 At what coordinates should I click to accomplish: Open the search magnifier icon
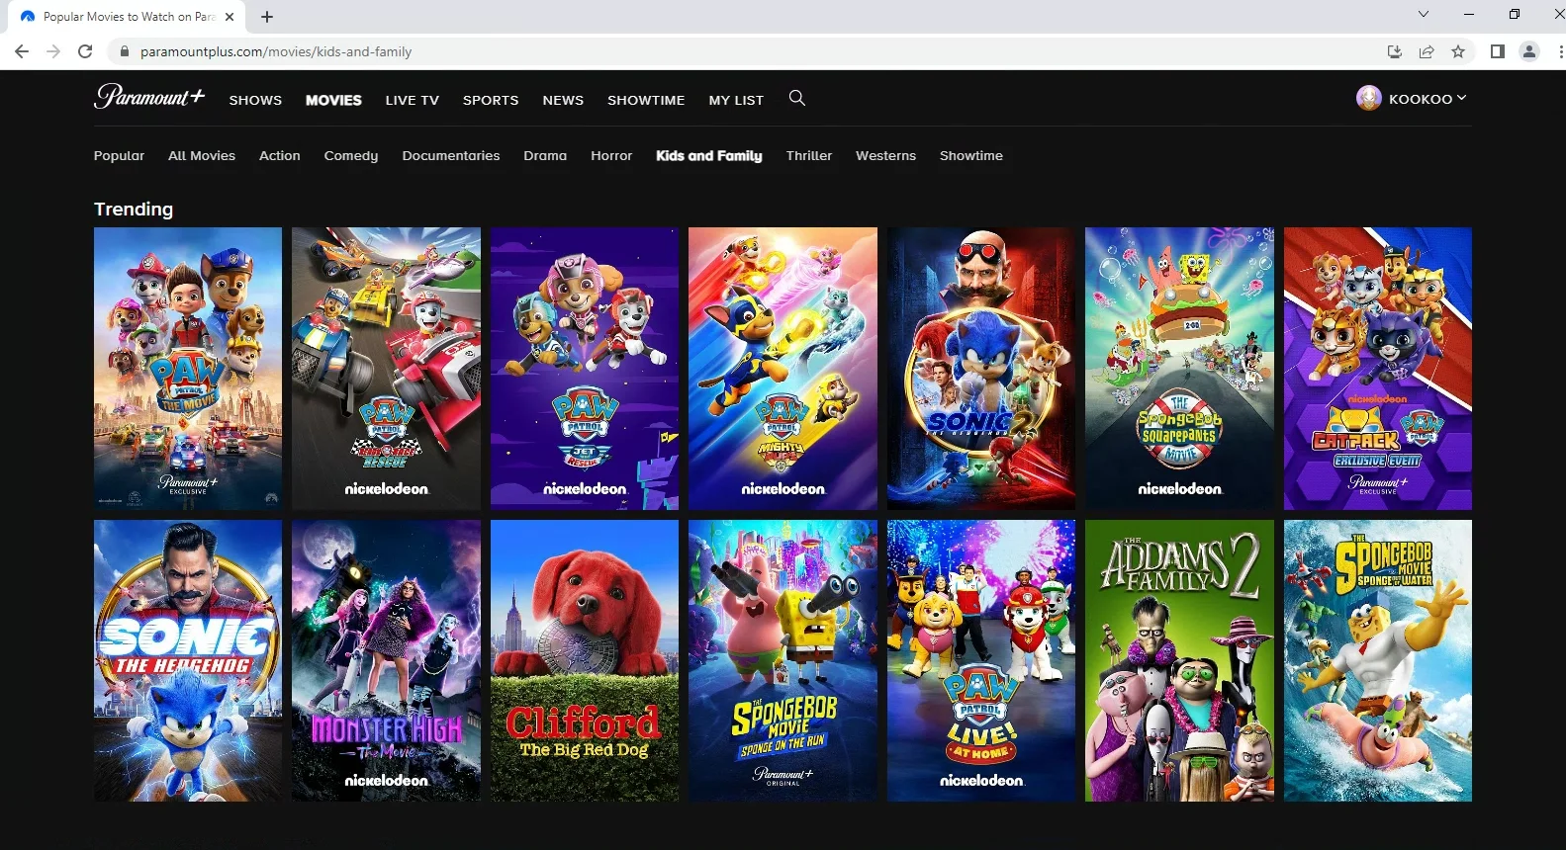(x=797, y=98)
